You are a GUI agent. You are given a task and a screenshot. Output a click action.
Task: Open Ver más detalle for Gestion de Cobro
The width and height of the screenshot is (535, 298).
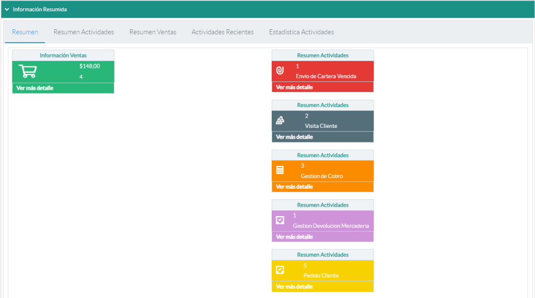click(294, 187)
